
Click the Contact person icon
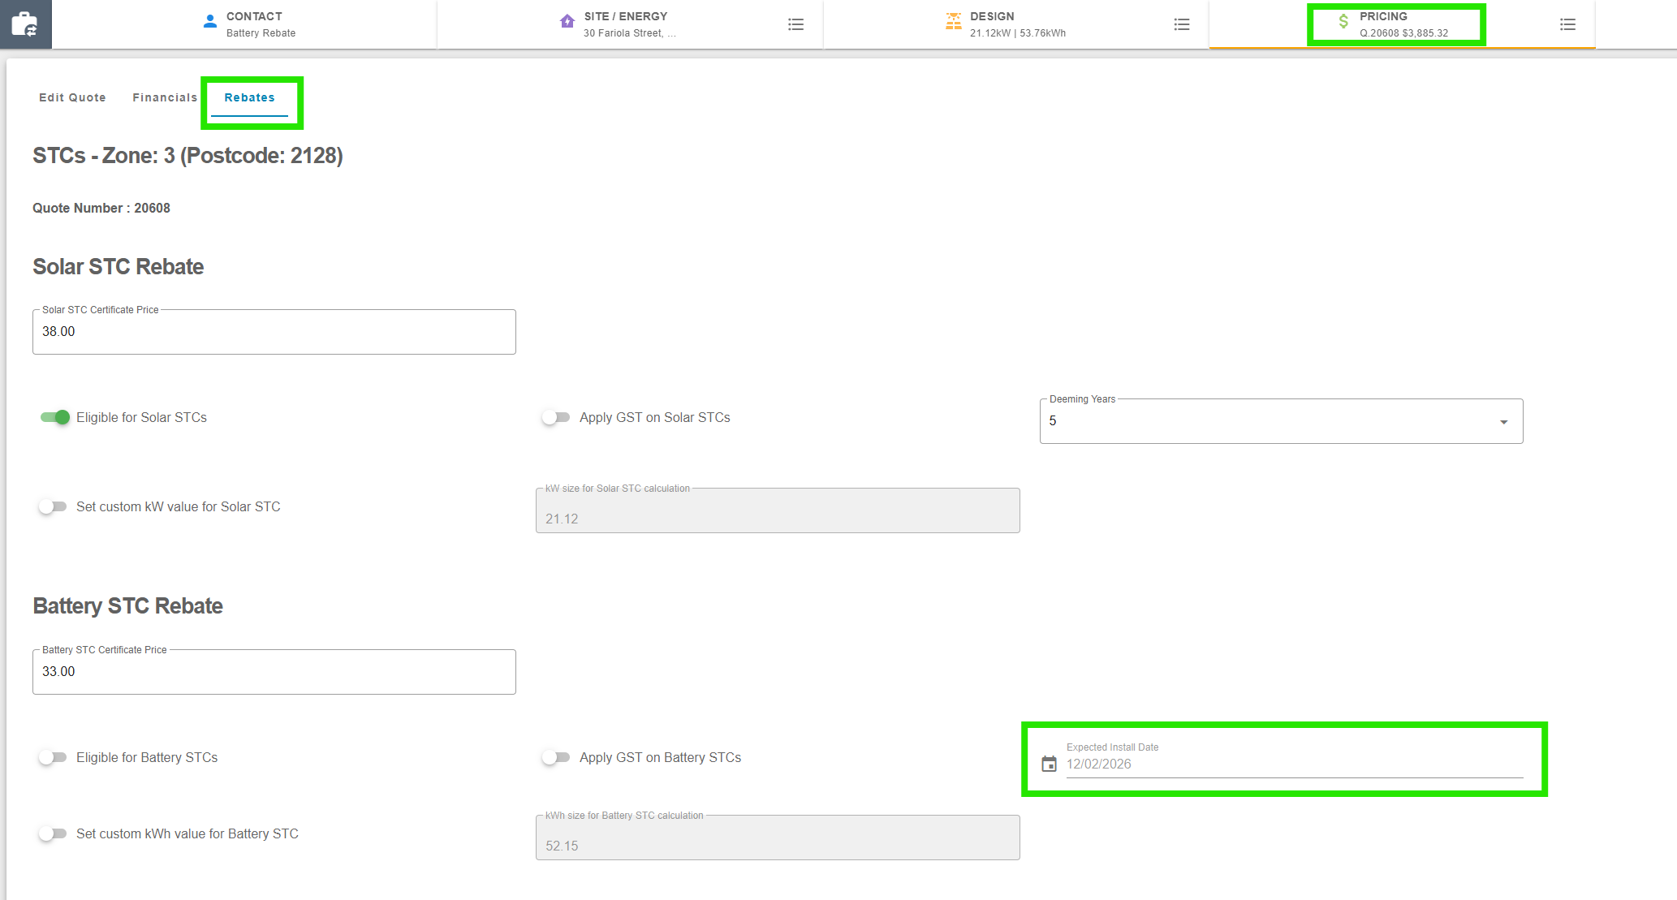point(210,22)
